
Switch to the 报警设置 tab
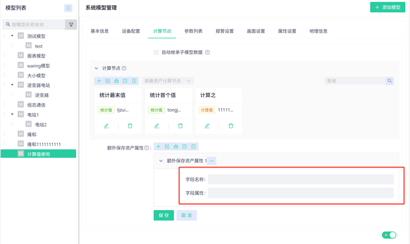tap(224, 31)
